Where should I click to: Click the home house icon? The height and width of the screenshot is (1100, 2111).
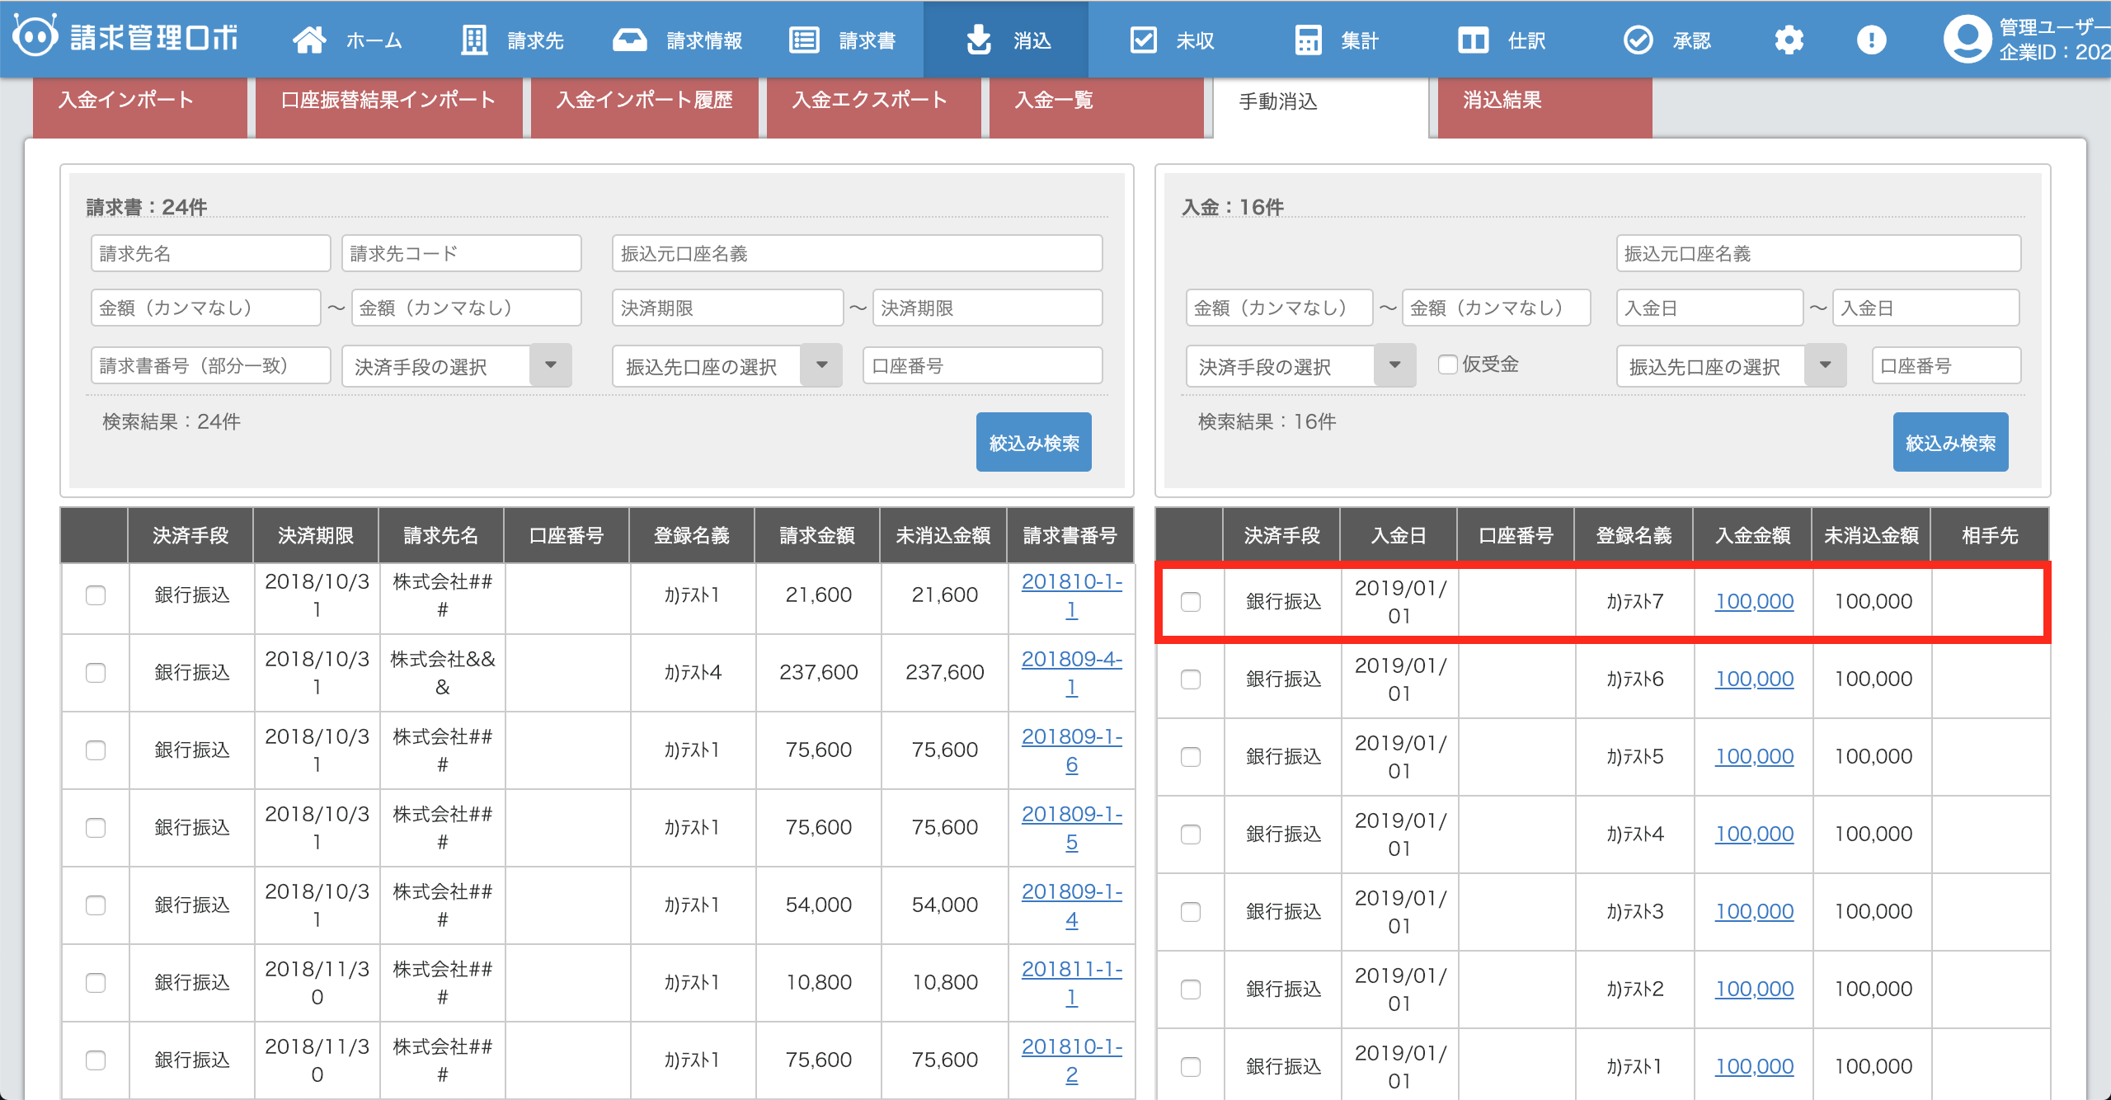(309, 40)
